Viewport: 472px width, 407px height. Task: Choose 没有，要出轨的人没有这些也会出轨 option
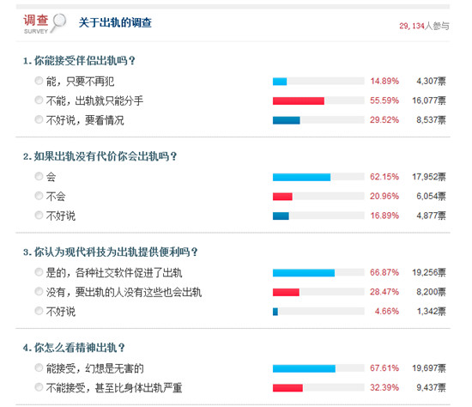39,291
